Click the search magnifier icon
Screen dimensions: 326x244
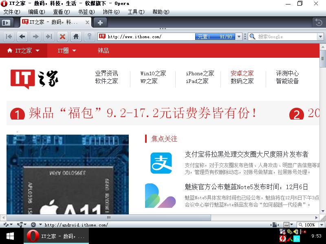[252, 37]
